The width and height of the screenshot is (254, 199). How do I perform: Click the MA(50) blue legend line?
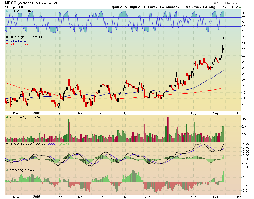(7, 41)
